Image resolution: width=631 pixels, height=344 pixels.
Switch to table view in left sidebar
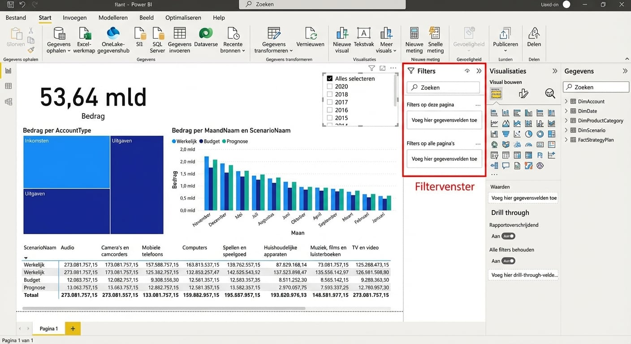8,86
